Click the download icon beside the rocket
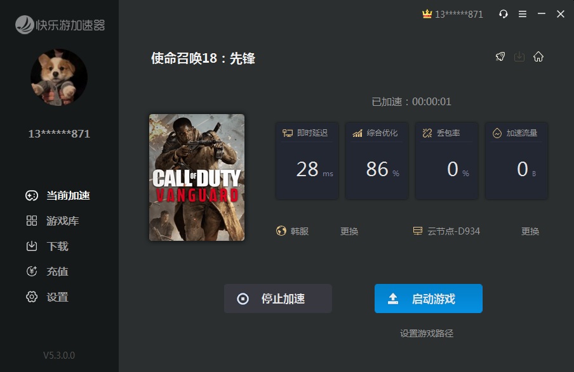The height and width of the screenshot is (372, 574). [x=519, y=56]
